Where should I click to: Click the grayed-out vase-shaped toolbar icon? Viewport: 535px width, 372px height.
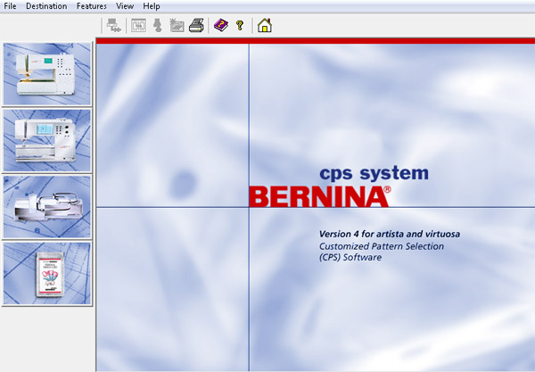(x=158, y=26)
